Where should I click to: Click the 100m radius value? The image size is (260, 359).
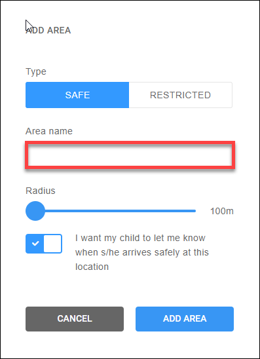coord(222,211)
